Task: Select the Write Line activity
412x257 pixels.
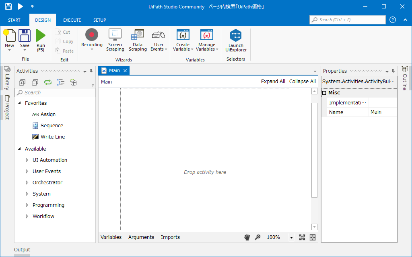Action: 48,137
